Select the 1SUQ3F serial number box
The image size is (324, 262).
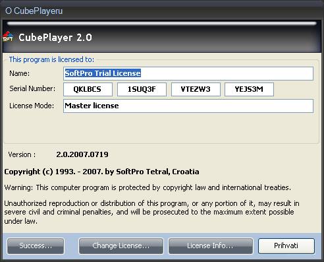(x=142, y=89)
